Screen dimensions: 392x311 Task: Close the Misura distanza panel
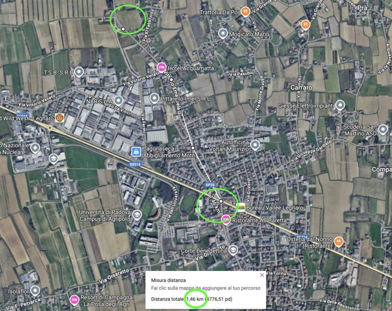click(x=262, y=275)
